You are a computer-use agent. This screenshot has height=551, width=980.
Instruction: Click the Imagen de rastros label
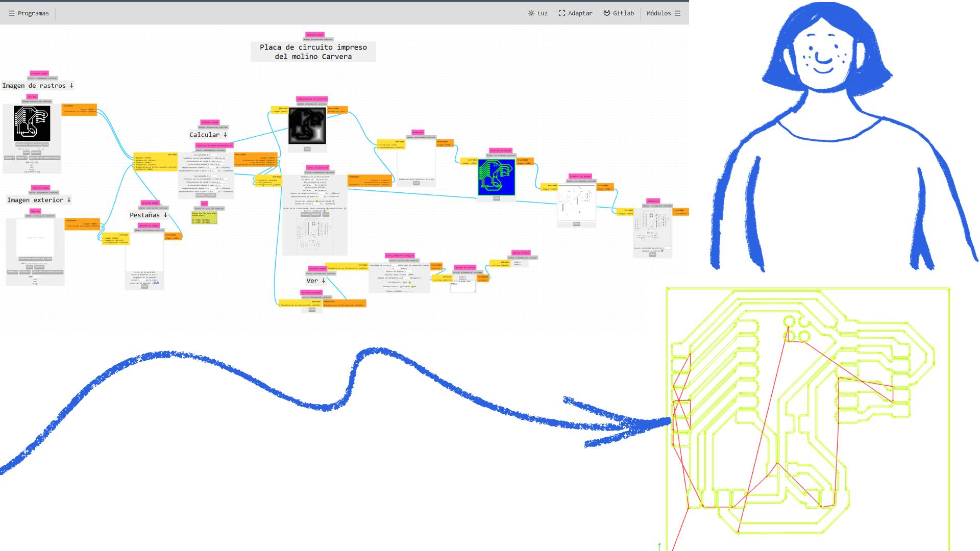click(x=38, y=86)
